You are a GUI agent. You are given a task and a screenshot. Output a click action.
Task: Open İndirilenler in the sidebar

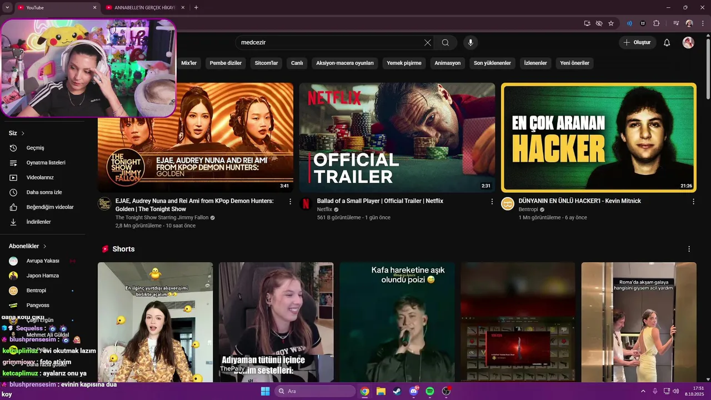click(x=43, y=222)
